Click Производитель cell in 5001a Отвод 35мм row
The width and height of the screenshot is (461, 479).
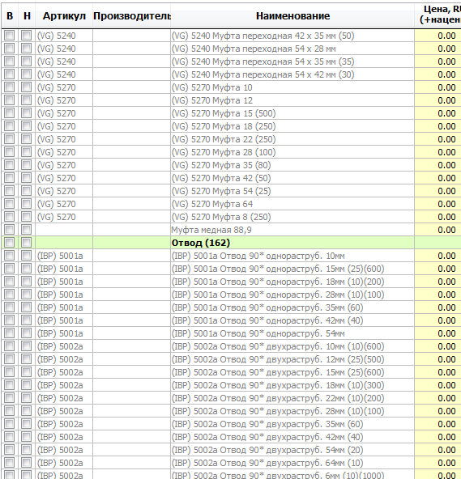click(x=131, y=307)
